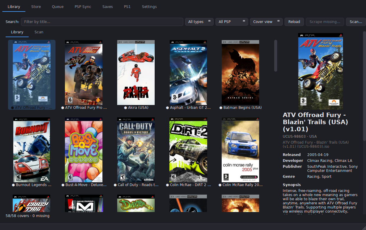This screenshot has height=230, width=366.
Task: Select the ATV Offroad Fury Pro cover
Action: click(84, 73)
